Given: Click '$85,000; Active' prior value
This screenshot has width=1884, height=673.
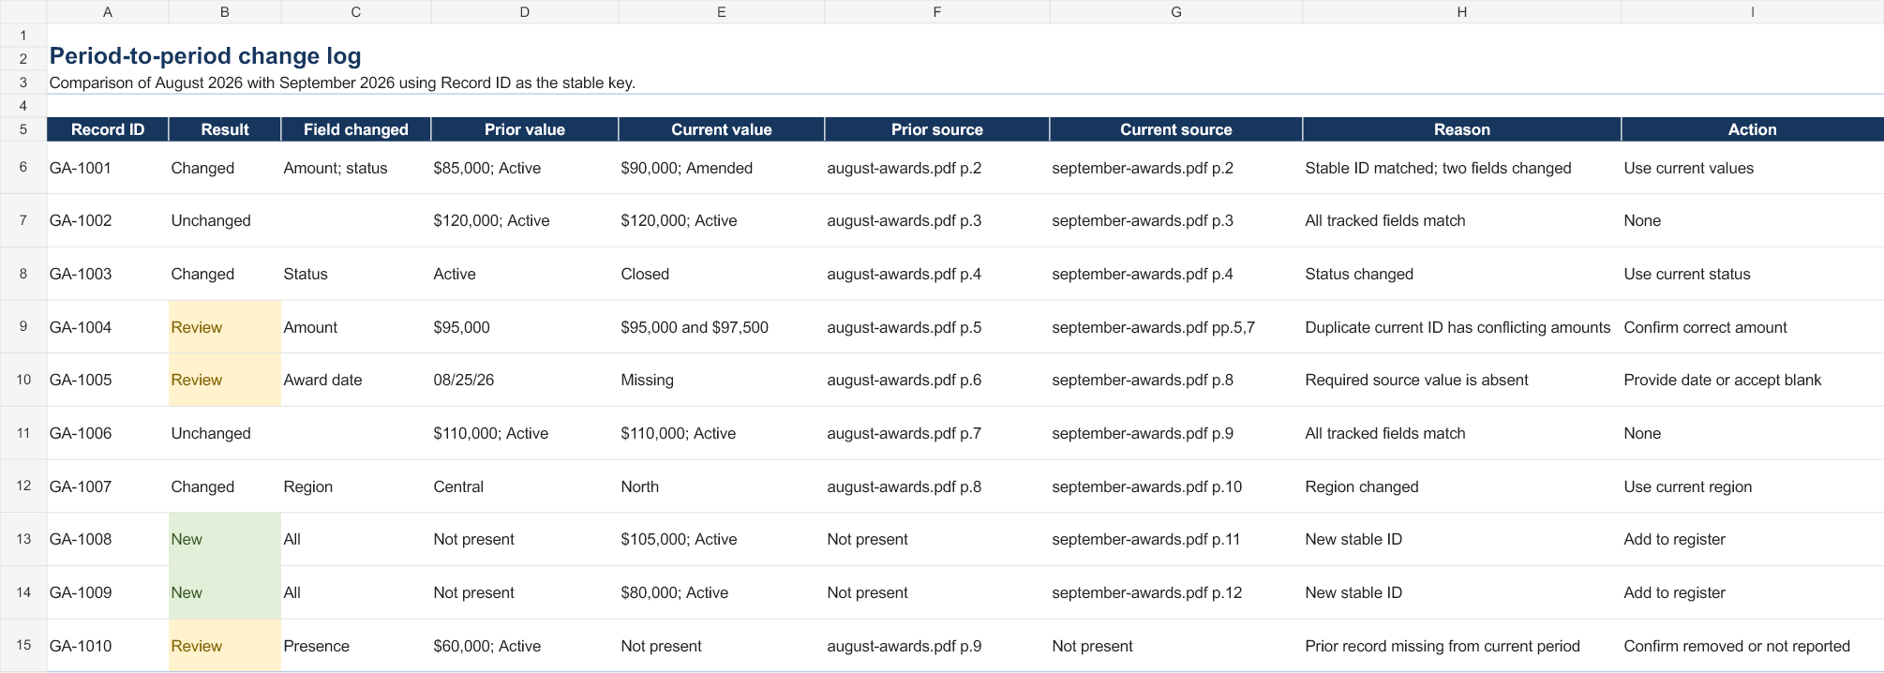Looking at the screenshot, I should [x=525, y=168].
